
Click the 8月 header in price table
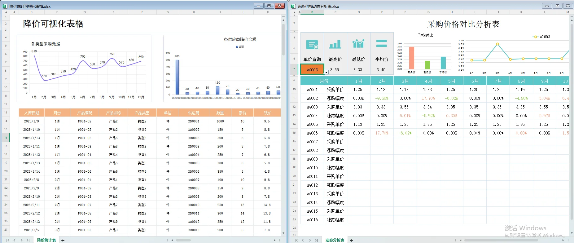coord(521,81)
